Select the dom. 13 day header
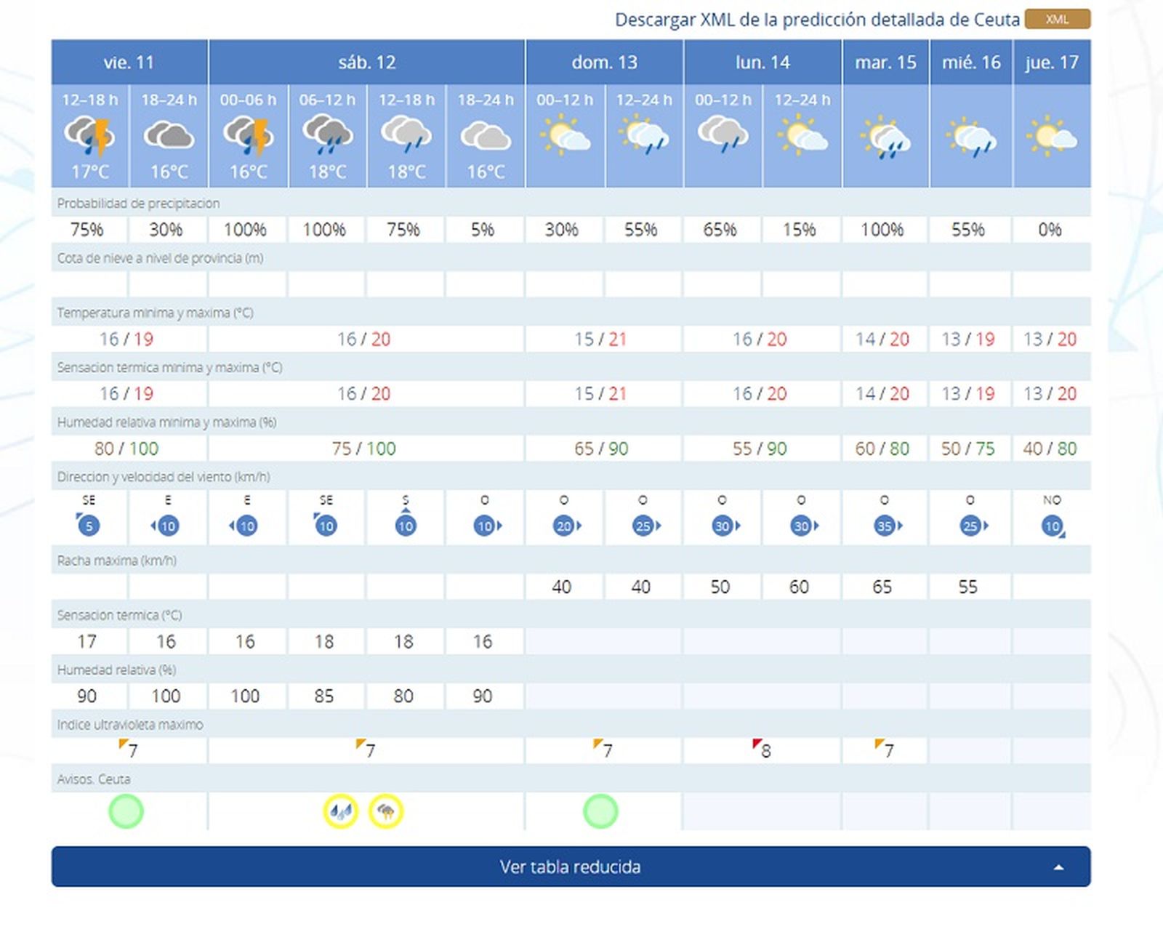1163x932 pixels. pyautogui.click(x=604, y=63)
